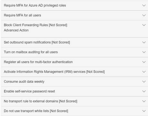Expand chevron for Require MFA for Azure AD privileged roles

[x=144, y=5]
